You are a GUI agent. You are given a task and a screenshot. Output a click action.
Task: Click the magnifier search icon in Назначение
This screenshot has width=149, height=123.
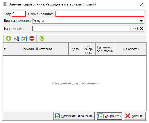click(x=137, y=29)
